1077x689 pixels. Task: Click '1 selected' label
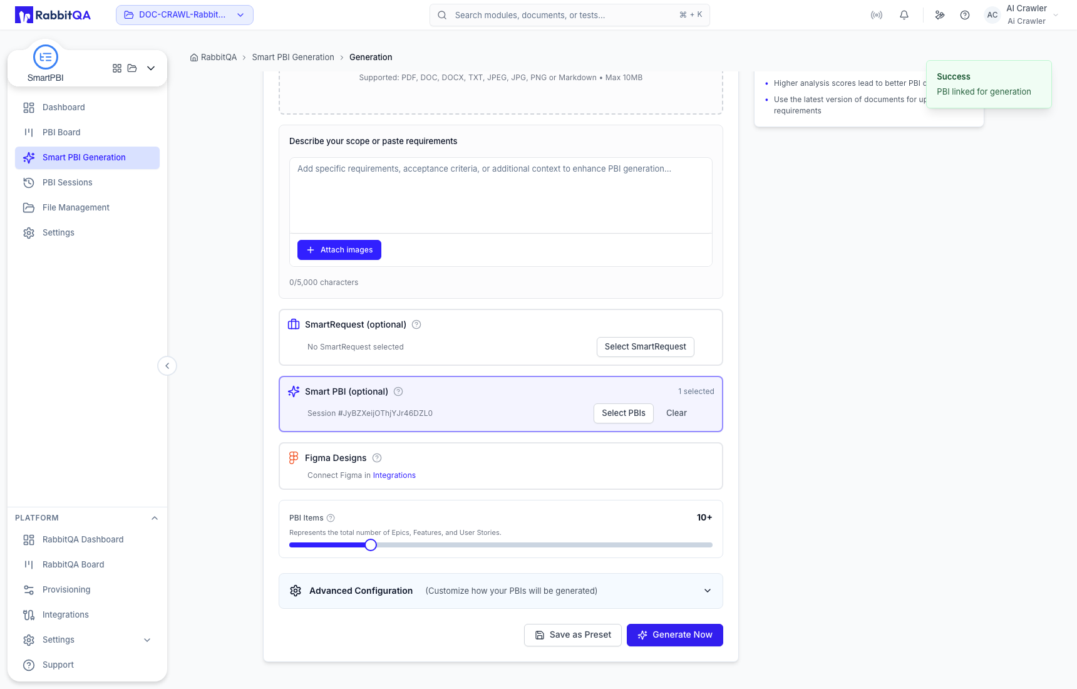(x=696, y=391)
